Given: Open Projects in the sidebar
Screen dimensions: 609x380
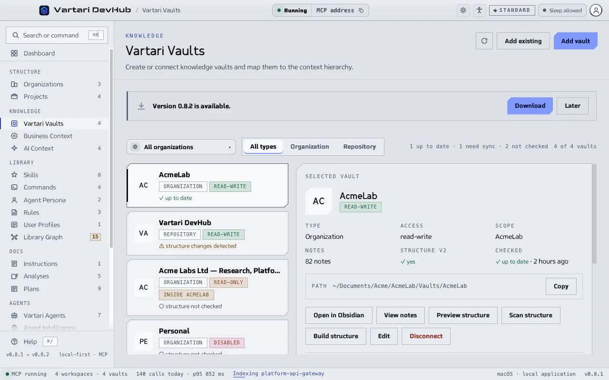Looking at the screenshot, I should [x=55, y=96].
